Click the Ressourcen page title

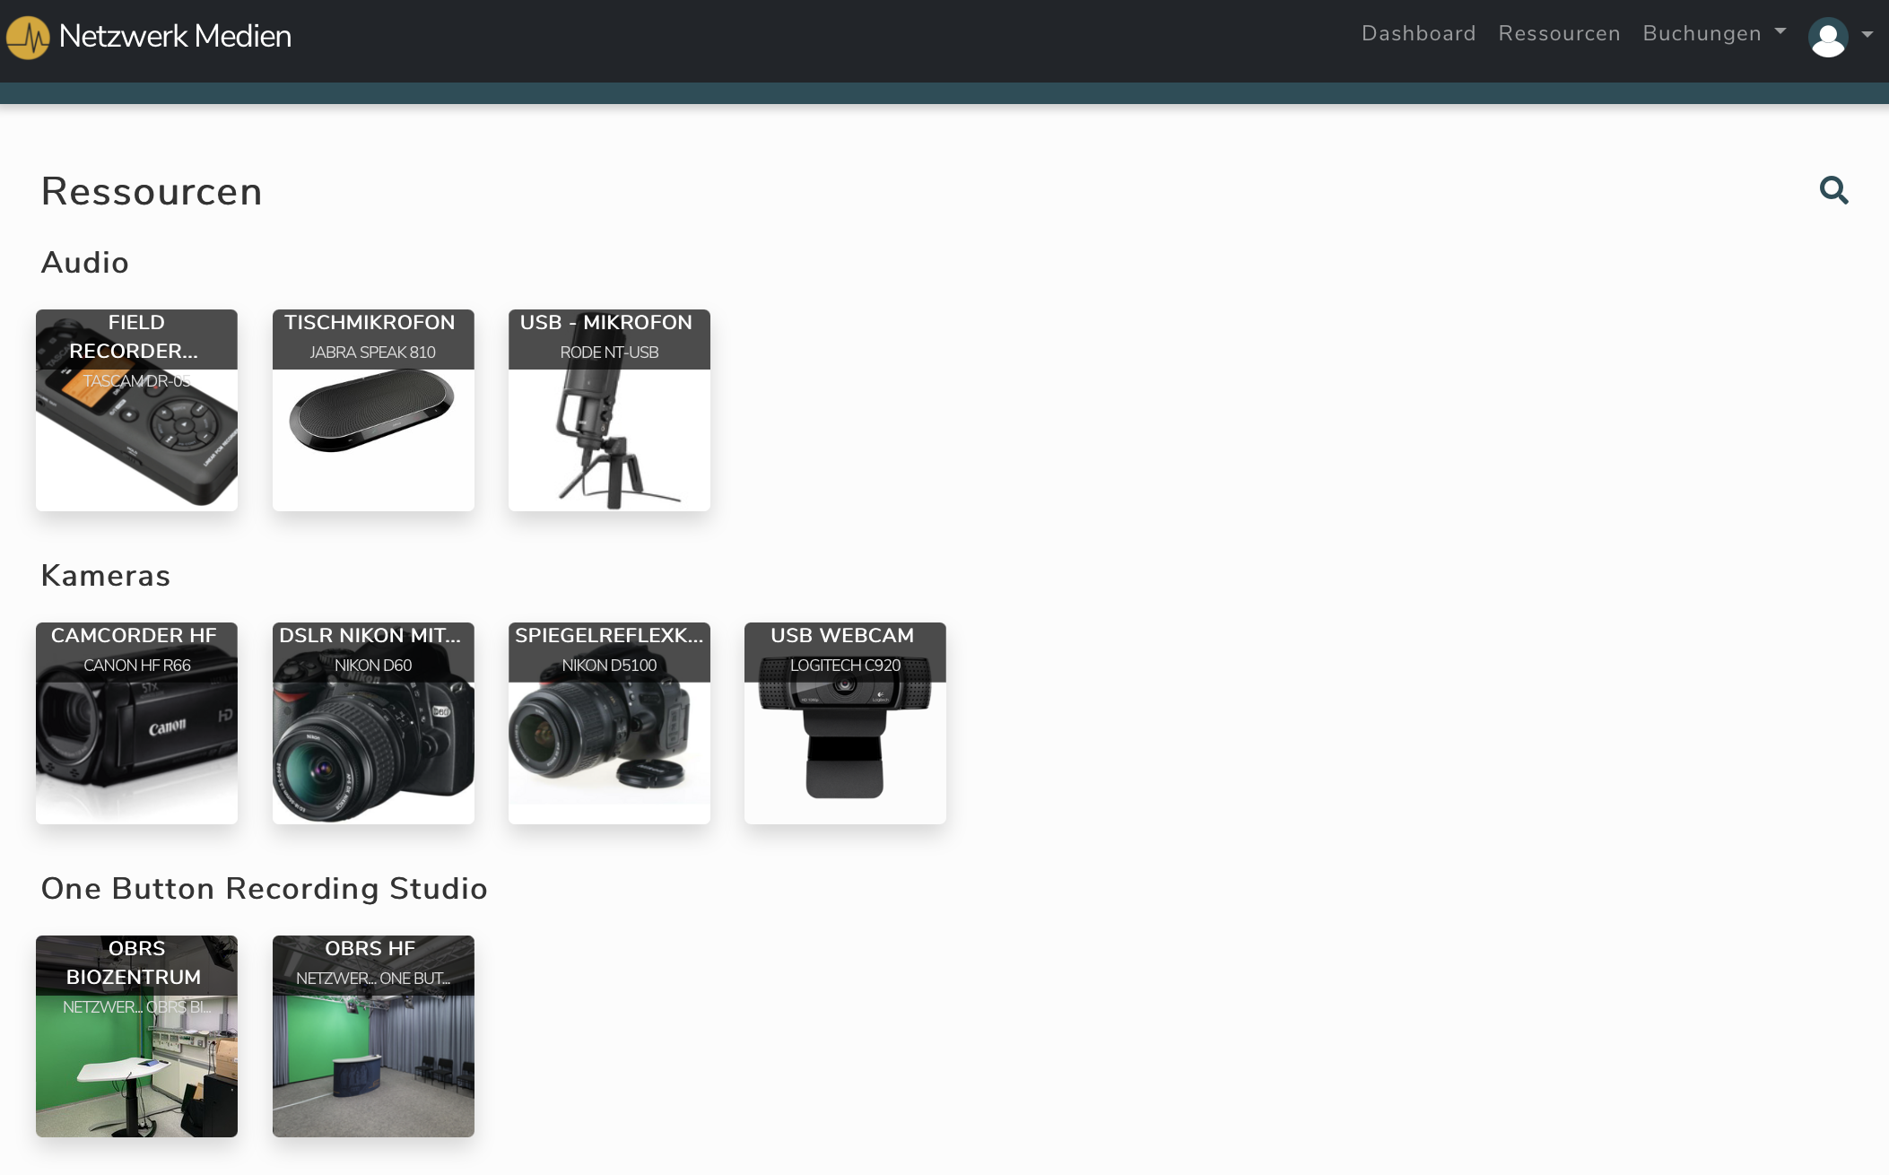coord(152,191)
